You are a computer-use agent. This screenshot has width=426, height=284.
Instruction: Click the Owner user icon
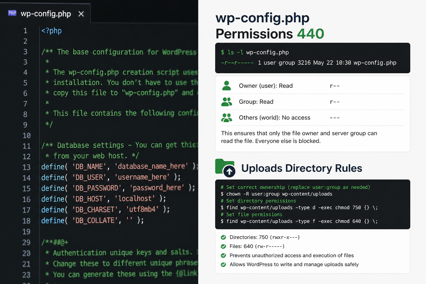point(227,86)
